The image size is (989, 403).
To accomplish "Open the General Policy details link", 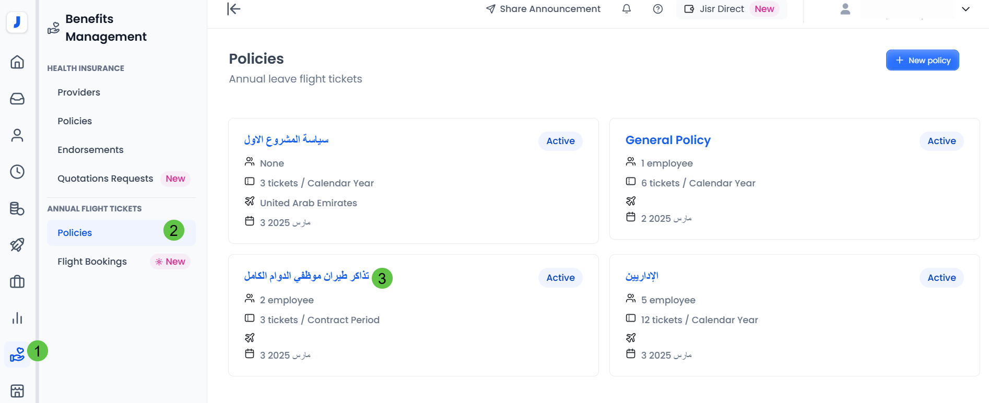I will tap(668, 140).
